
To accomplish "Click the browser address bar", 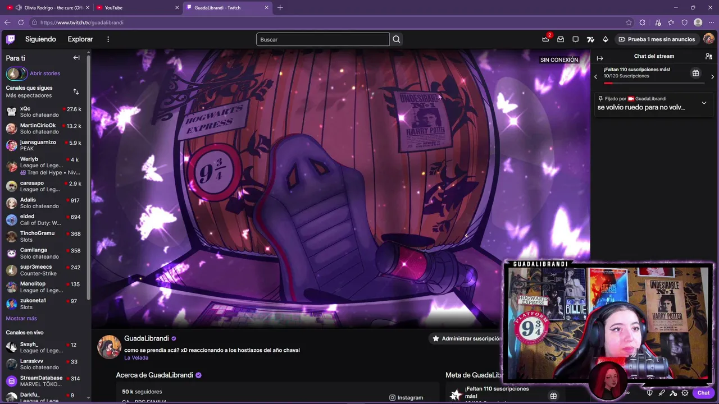I will click(x=330, y=22).
